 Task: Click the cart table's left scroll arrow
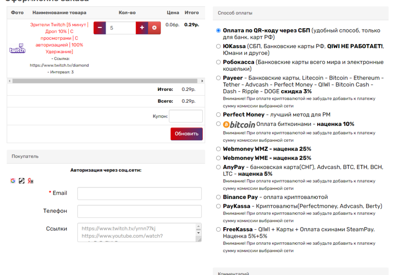point(10,81)
